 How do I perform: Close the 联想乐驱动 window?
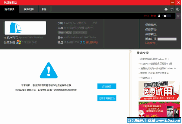pos(178,2)
